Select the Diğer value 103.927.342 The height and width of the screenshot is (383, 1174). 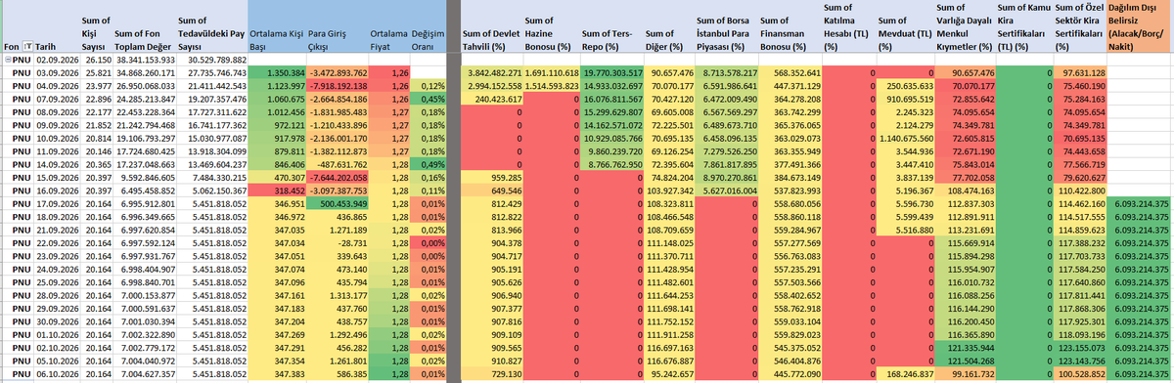pyautogui.click(x=669, y=191)
